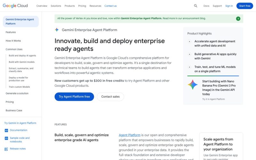
Task: Open Sample code and notebooks link
Action: 20,140
